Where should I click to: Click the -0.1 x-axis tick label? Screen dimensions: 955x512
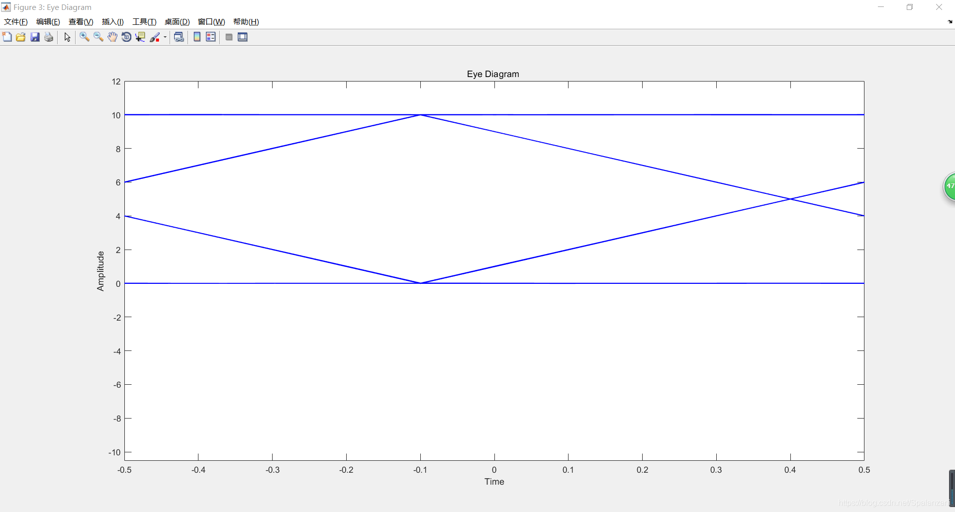pyautogui.click(x=420, y=470)
